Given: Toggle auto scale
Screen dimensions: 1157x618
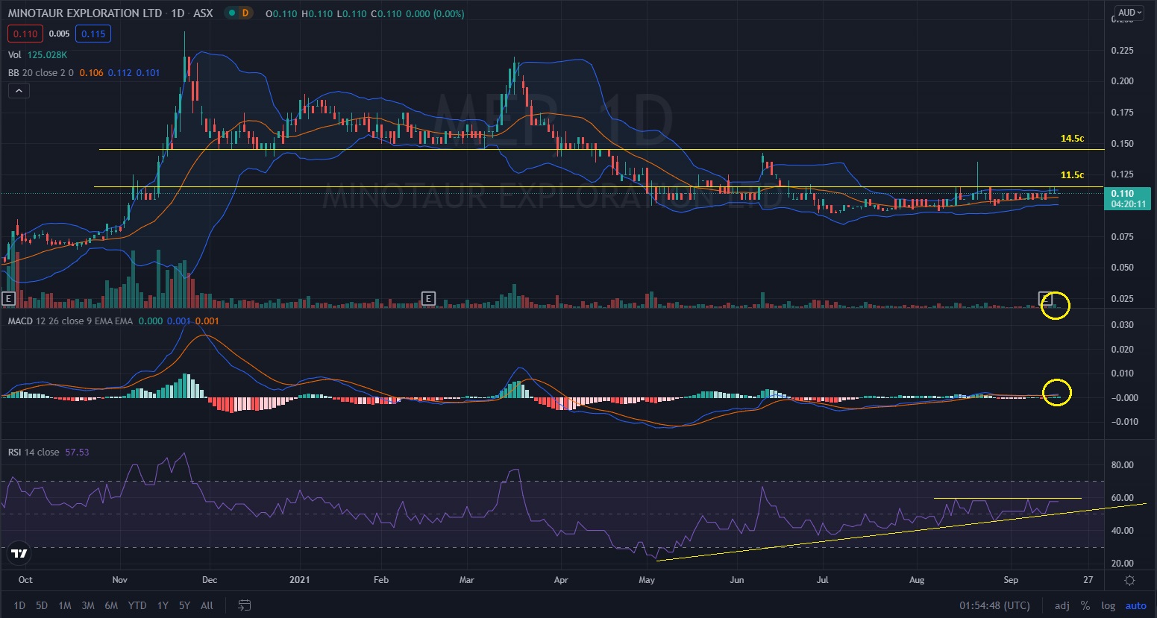Looking at the screenshot, I should point(1135,605).
